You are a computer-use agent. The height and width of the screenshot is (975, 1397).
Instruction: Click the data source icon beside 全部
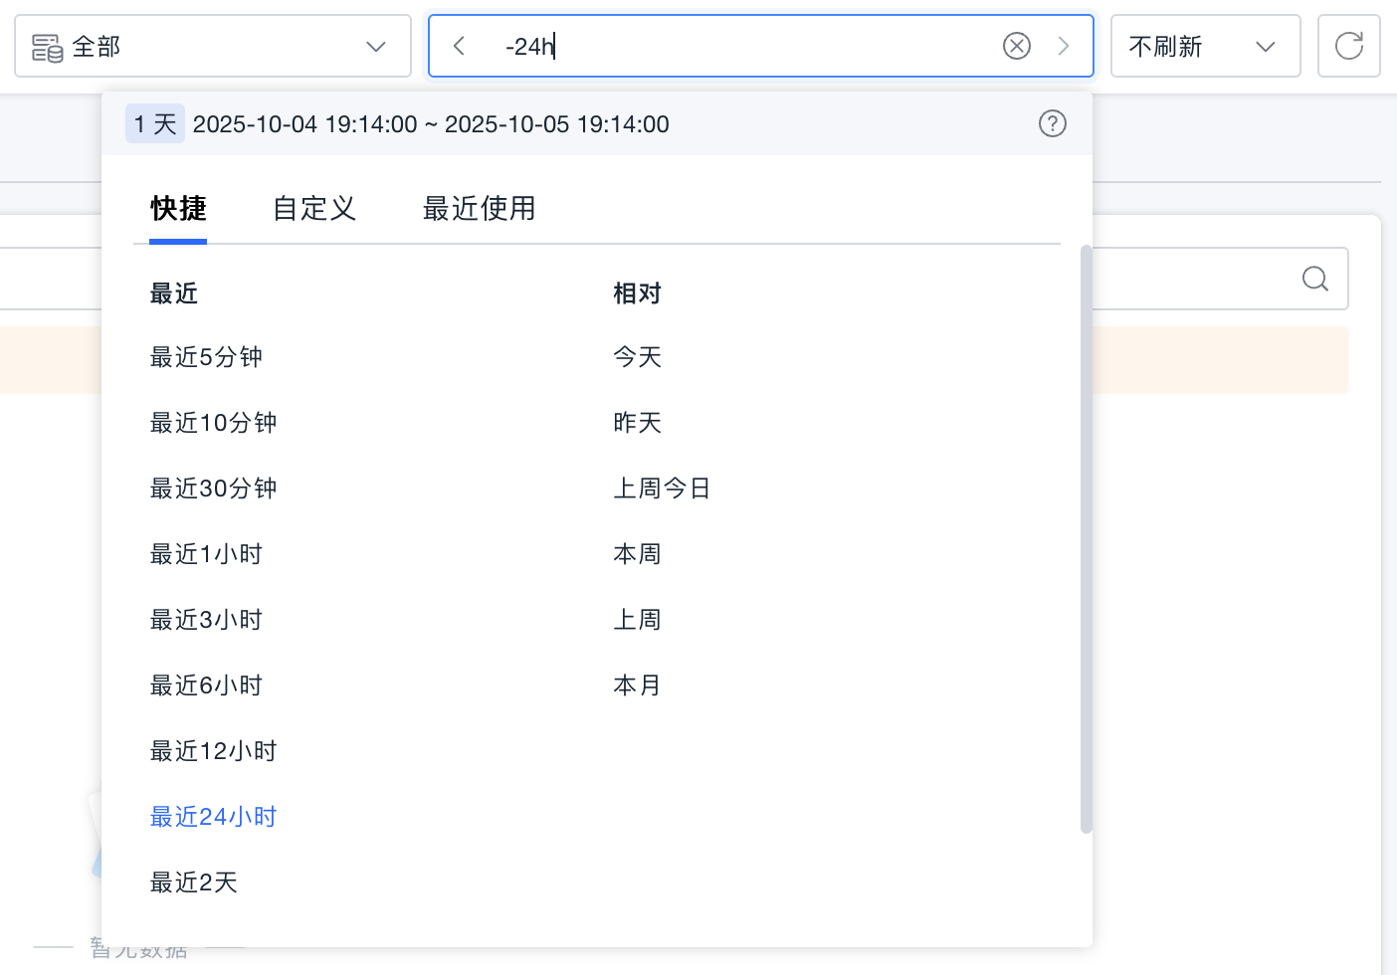click(47, 47)
